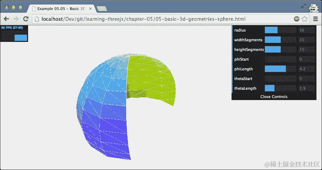The width and height of the screenshot is (322, 170).
Task: Click the widthSegments value field
Action: 307,40
